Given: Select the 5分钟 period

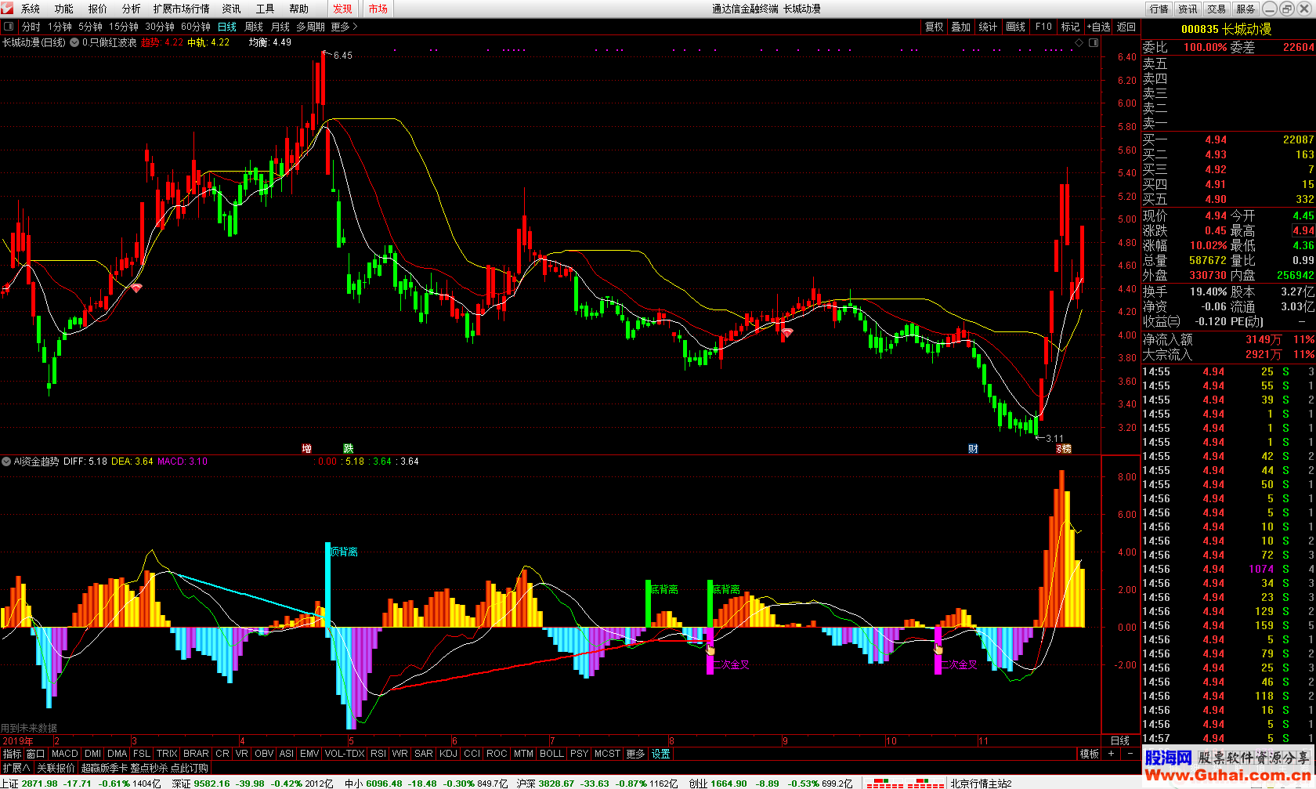Looking at the screenshot, I should [91, 27].
